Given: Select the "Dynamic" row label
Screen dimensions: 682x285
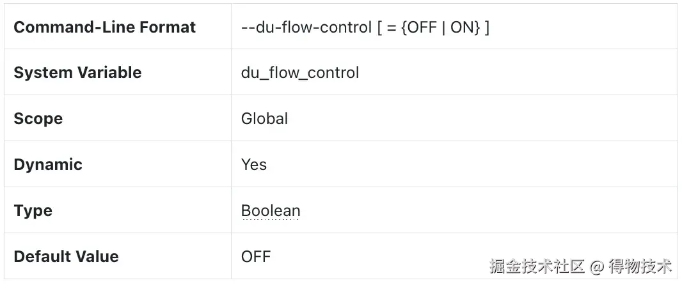Looking at the screenshot, I should (48, 165).
